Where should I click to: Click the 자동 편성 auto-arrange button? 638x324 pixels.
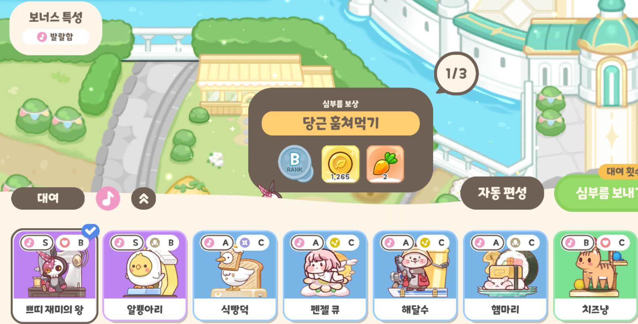click(x=502, y=193)
